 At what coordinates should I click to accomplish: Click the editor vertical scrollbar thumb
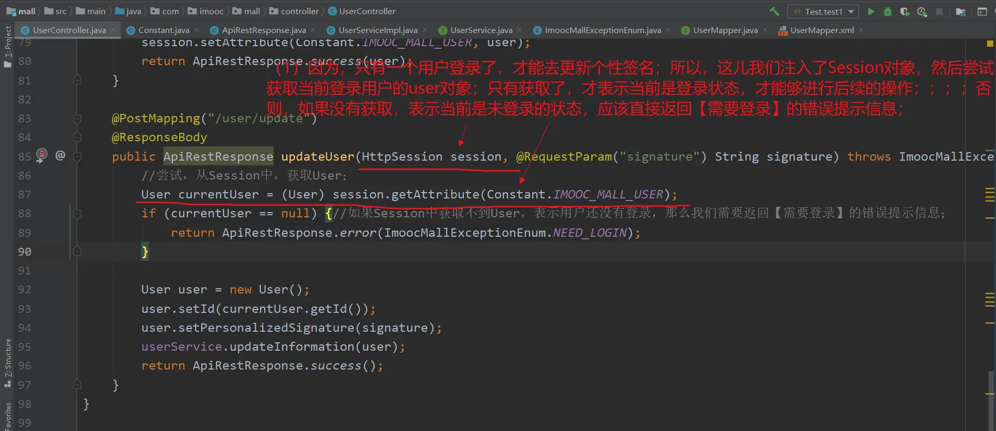991,401
